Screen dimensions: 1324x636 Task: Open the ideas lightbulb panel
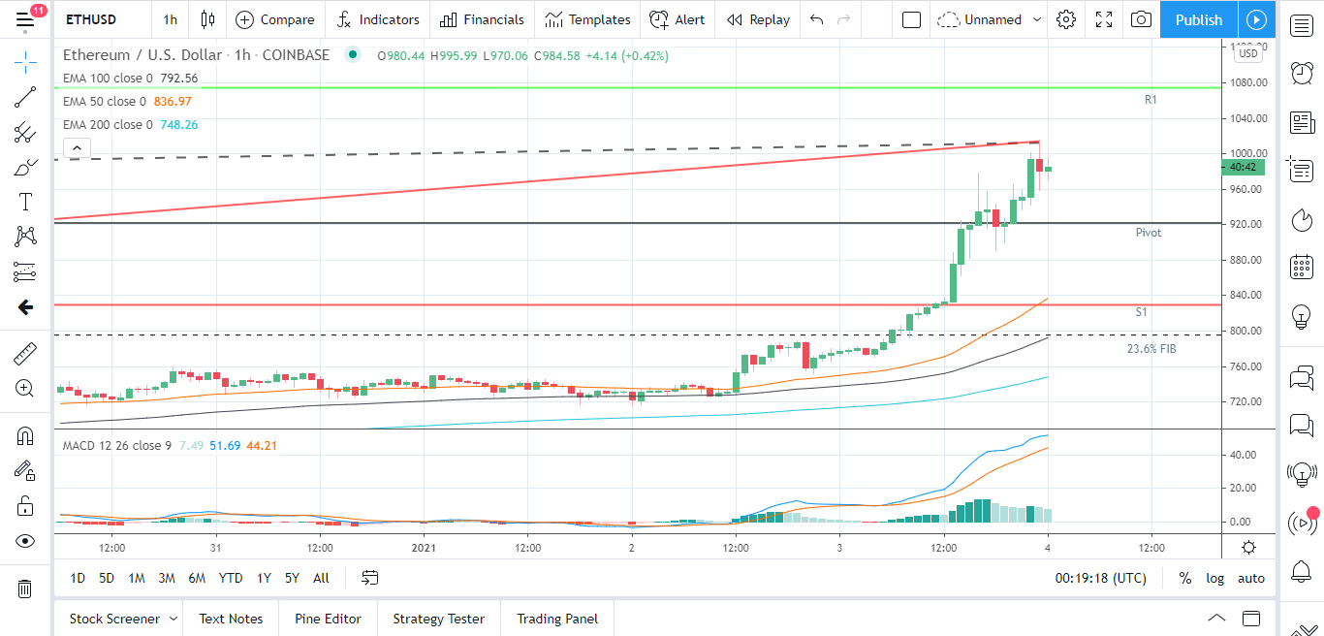tap(1302, 316)
